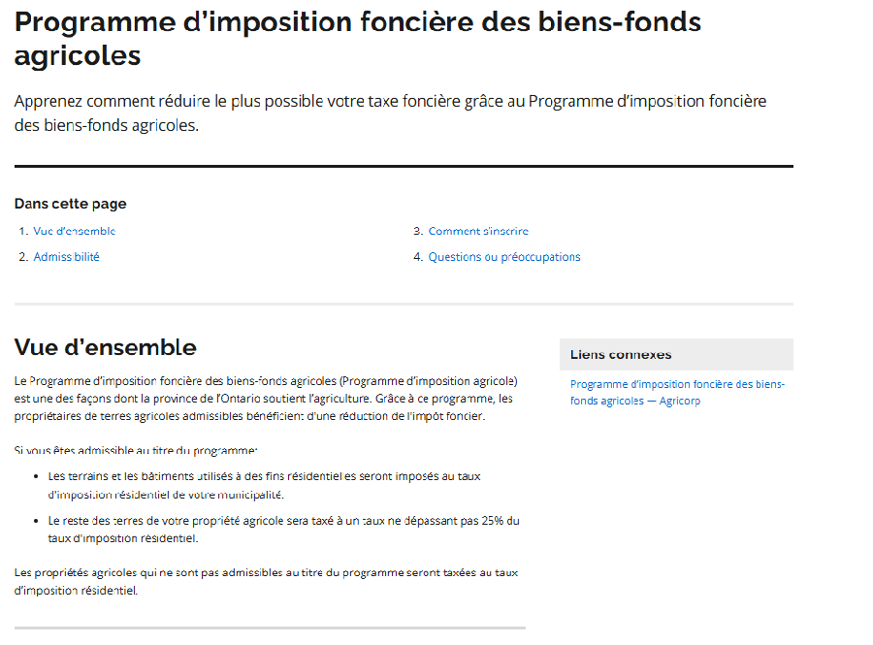873x645 pixels.
Task: Click the number "2." beside Admissibilité
Action: (x=23, y=257)
